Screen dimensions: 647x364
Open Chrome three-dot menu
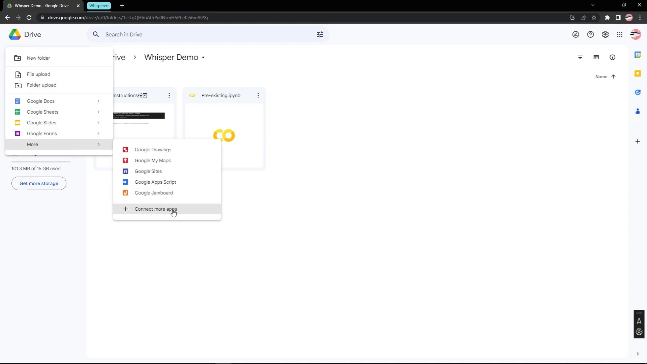point(640,18)
